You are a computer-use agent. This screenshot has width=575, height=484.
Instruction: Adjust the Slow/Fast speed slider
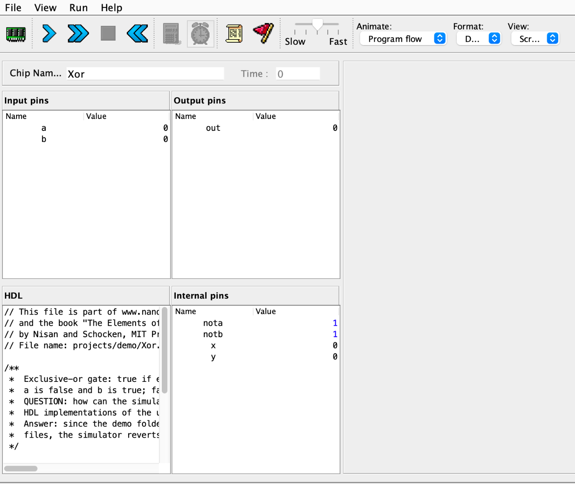(317, 25)
